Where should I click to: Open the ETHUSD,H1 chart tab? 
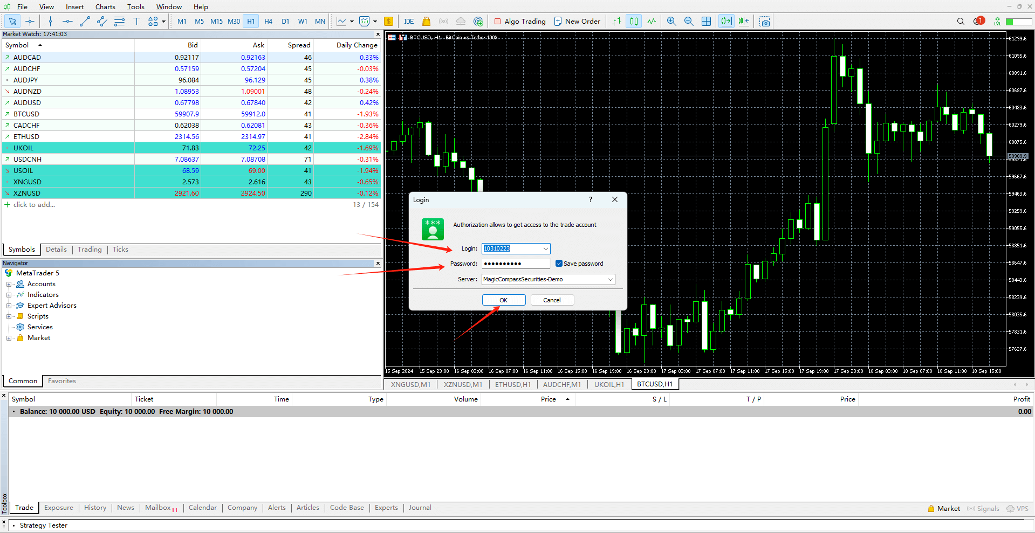pos(513,384)
